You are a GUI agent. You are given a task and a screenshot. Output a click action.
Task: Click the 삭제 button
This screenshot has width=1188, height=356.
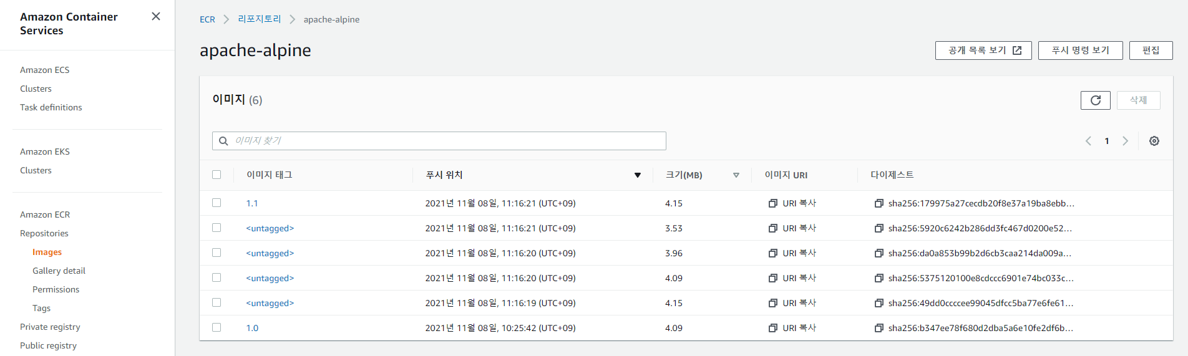coord(1139,100)
